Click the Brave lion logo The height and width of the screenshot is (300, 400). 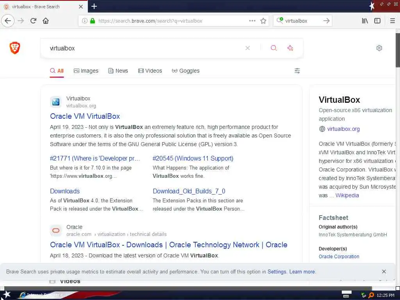click(x=15, y=48)
